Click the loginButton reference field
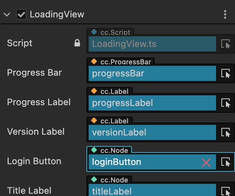 point(144,162)
